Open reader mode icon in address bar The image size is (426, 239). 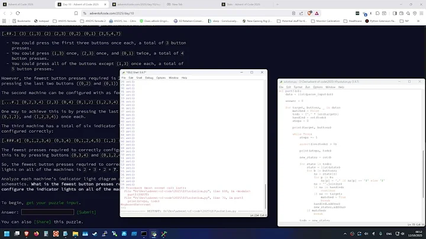[x=293, y=13]
